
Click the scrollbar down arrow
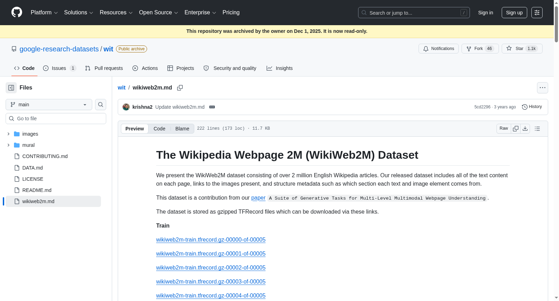coord(556,298)
